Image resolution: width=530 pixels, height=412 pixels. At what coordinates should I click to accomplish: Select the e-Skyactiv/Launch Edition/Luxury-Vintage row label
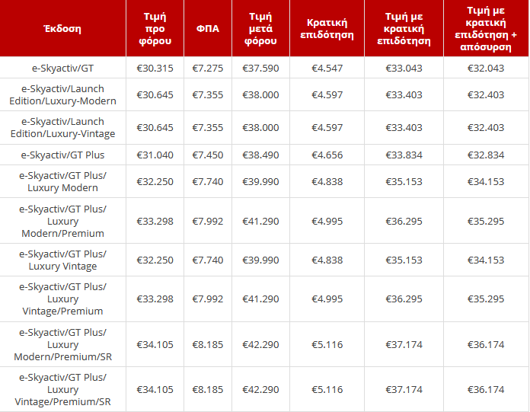pos(62,127)
